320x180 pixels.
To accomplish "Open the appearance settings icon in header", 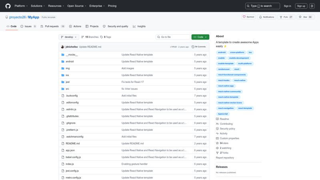I will [312, 6].
